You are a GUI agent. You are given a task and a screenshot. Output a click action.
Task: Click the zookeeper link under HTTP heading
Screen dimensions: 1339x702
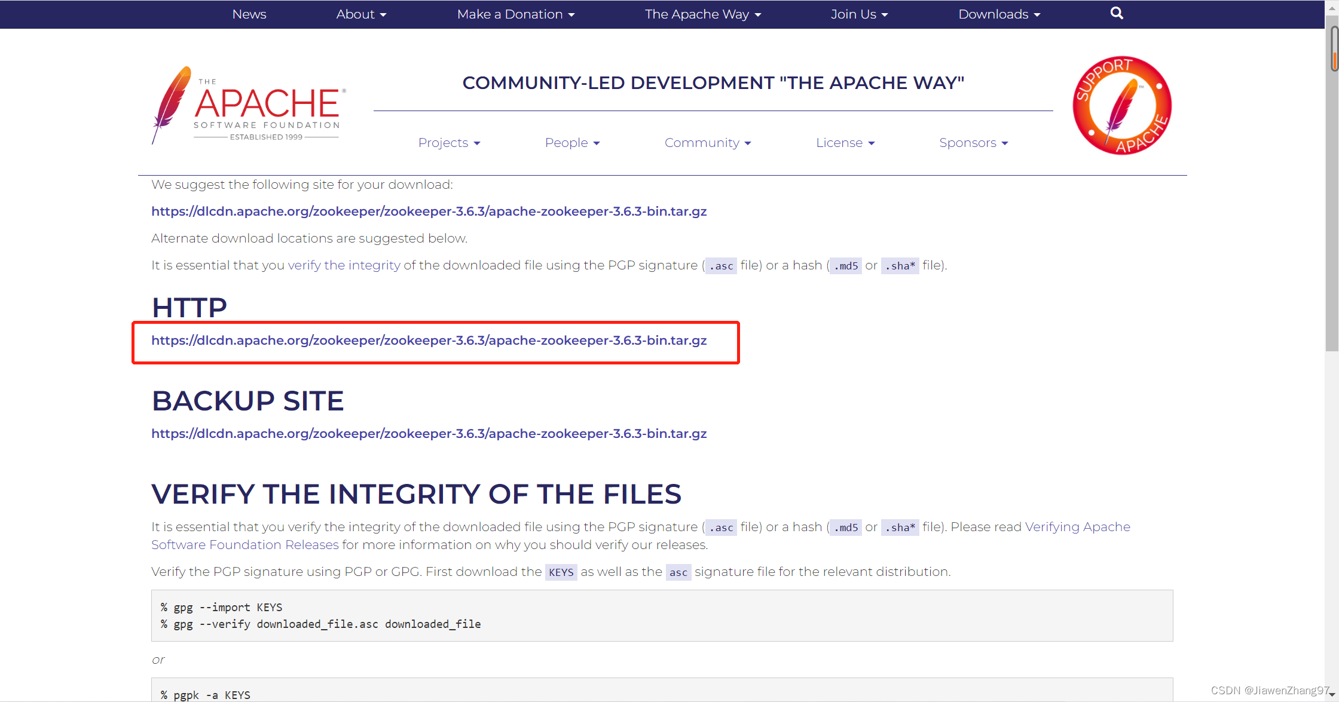click(429, 341)
